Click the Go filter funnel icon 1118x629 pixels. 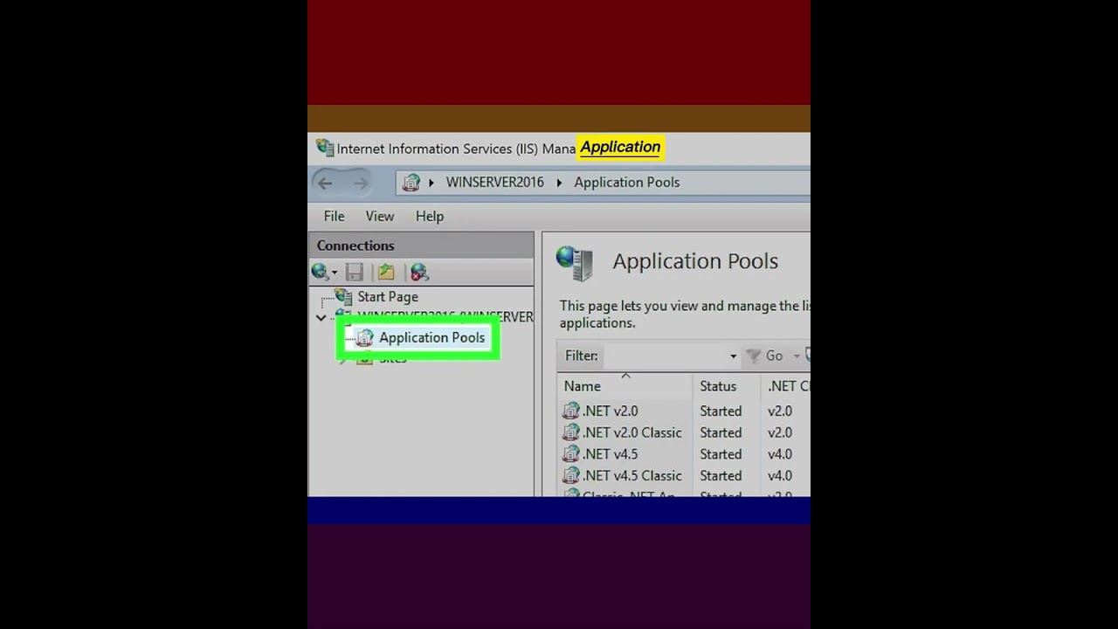pyautogui.click(x=753, y=356)
